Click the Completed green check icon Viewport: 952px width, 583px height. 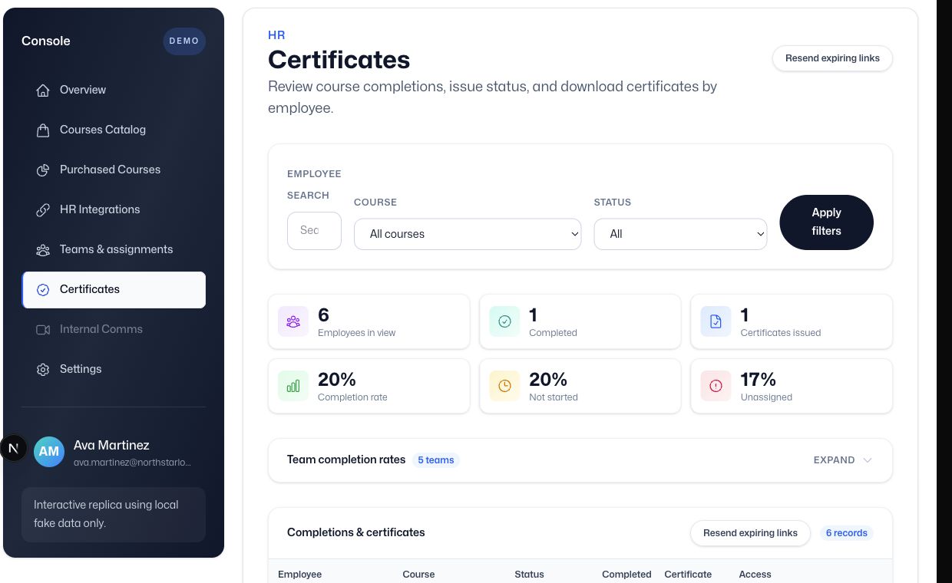tap(504, 321)
